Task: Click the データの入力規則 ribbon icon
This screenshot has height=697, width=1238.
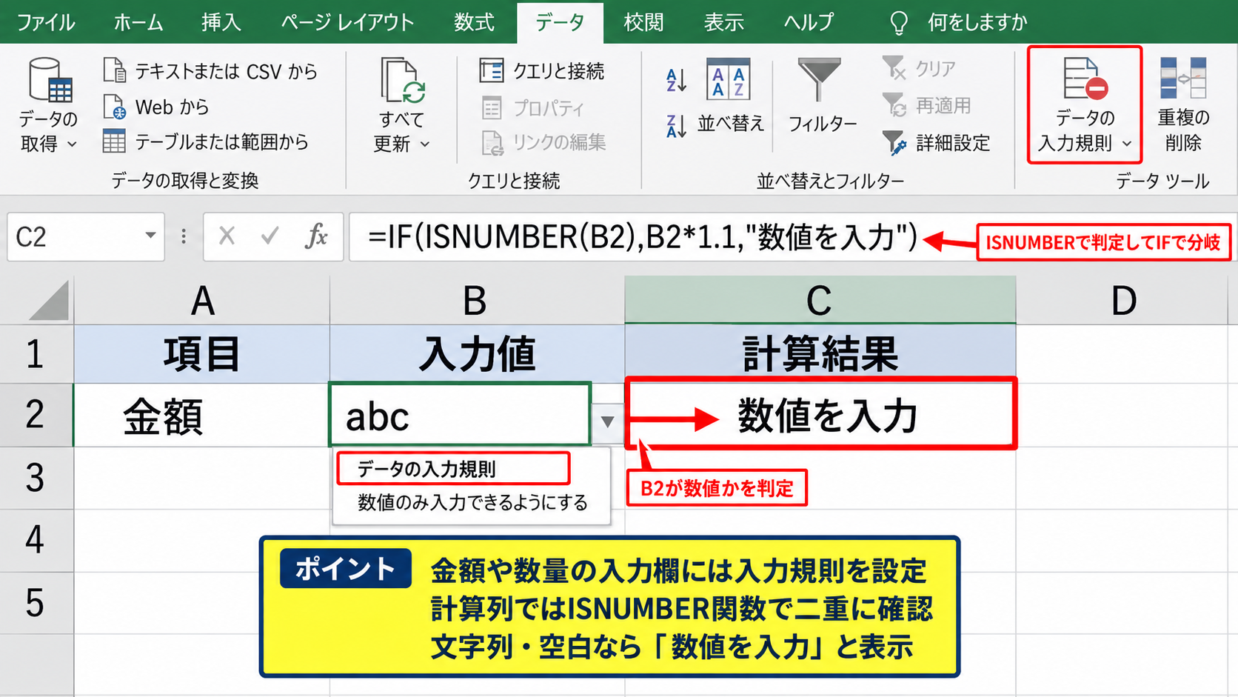Action: coord(1085,79)
